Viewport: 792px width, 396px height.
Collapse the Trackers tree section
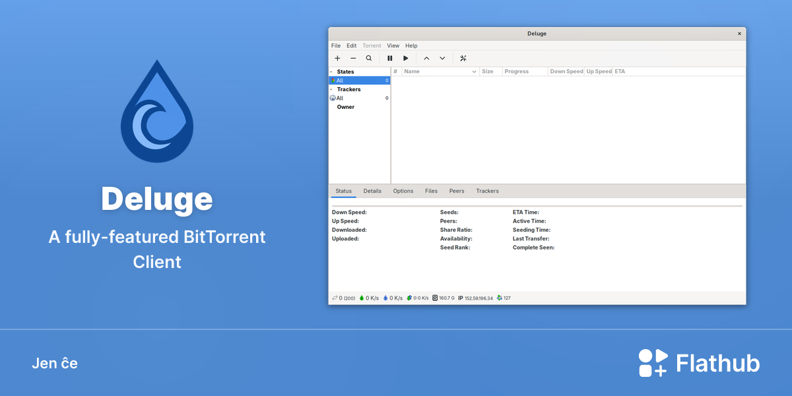point(332,90)
